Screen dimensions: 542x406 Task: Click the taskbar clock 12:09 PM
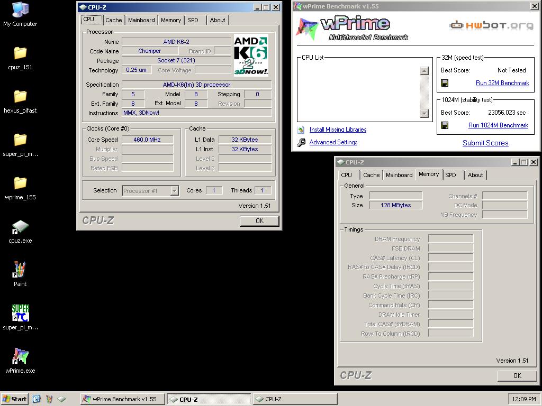click(x=524, y=399)
